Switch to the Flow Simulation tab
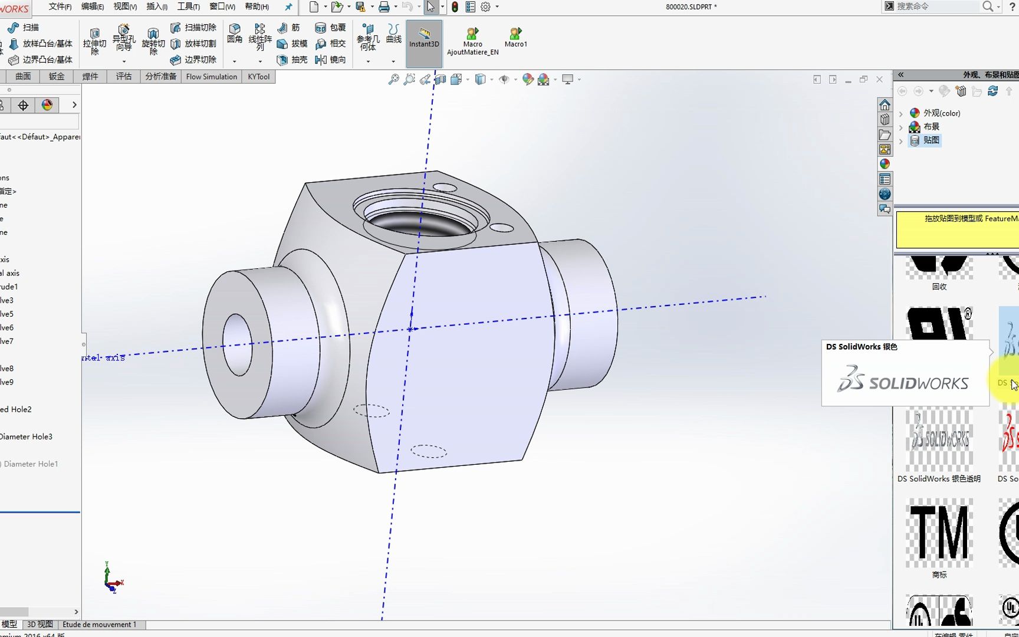This screenshot has width=1019, height=637. (x=211, y=76)
